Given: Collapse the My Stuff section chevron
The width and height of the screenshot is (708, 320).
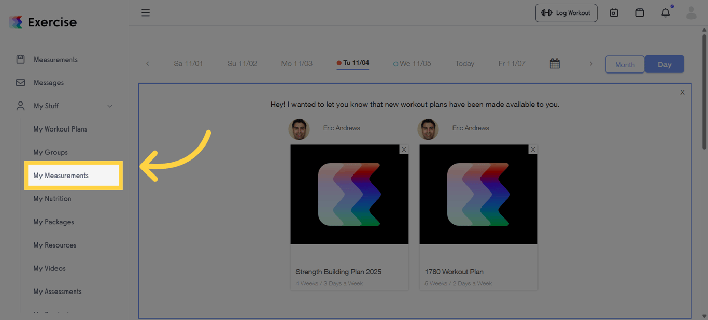Looking at the screenshot, I should 110,106.
